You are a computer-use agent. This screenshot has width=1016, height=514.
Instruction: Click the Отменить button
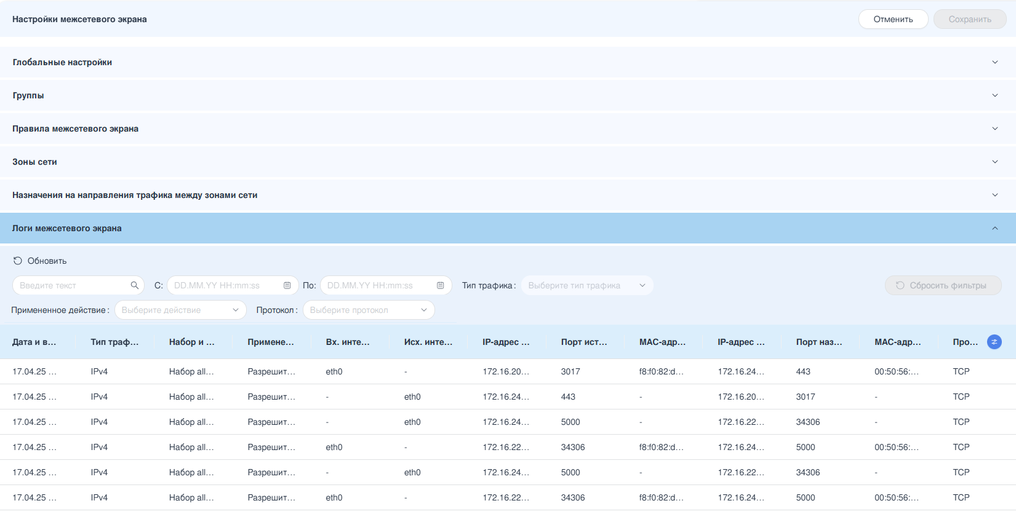click(x=893, y=19)
